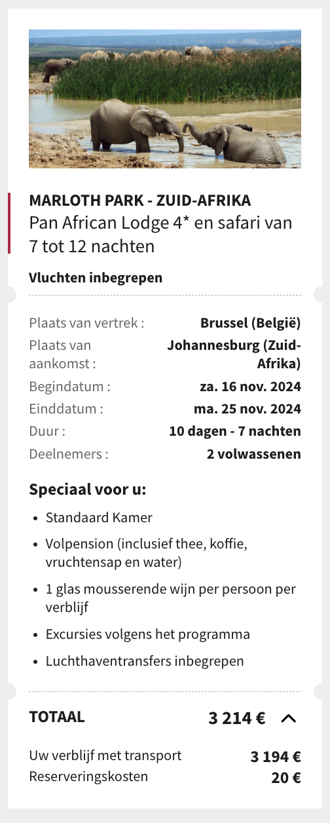Click the Pan African Lodge 4* title

click(160, 235)
